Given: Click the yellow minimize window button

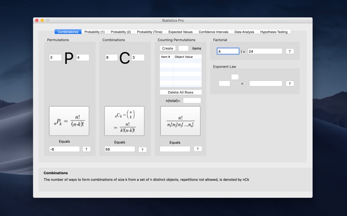Looking at the screenshot, I should coord(42,20).
